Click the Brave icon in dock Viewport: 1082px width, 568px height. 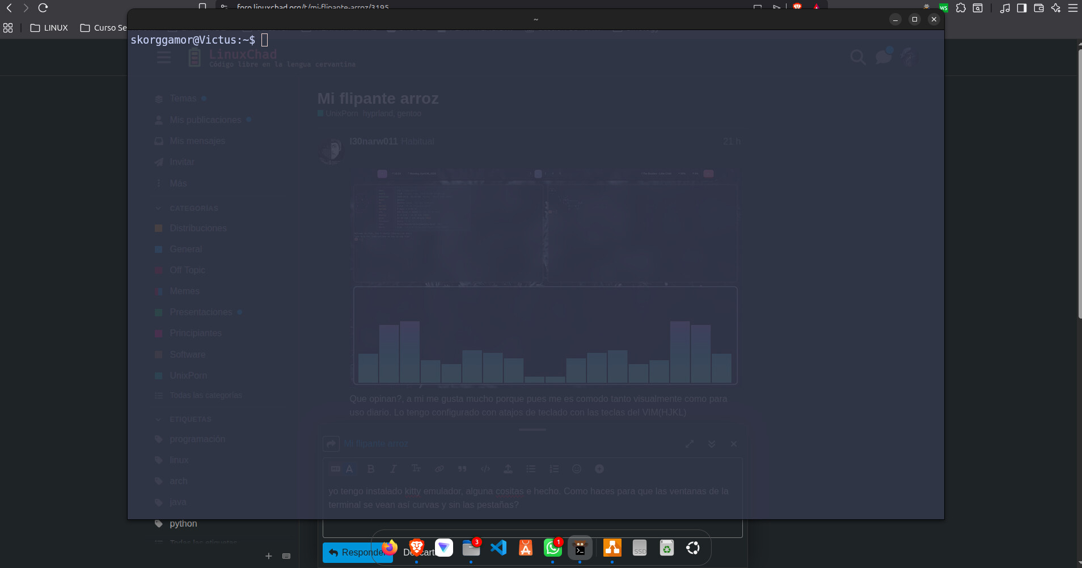point(417,548)
